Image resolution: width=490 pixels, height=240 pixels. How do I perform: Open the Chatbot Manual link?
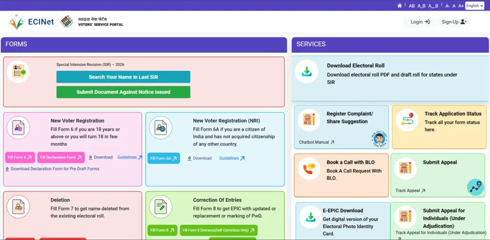316,142
